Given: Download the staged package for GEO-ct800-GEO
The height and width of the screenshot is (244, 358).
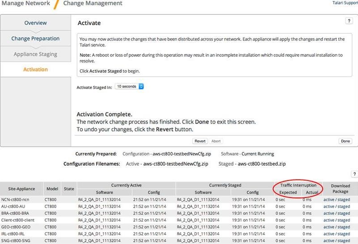Looking at the screenshot, I should 344,227.
